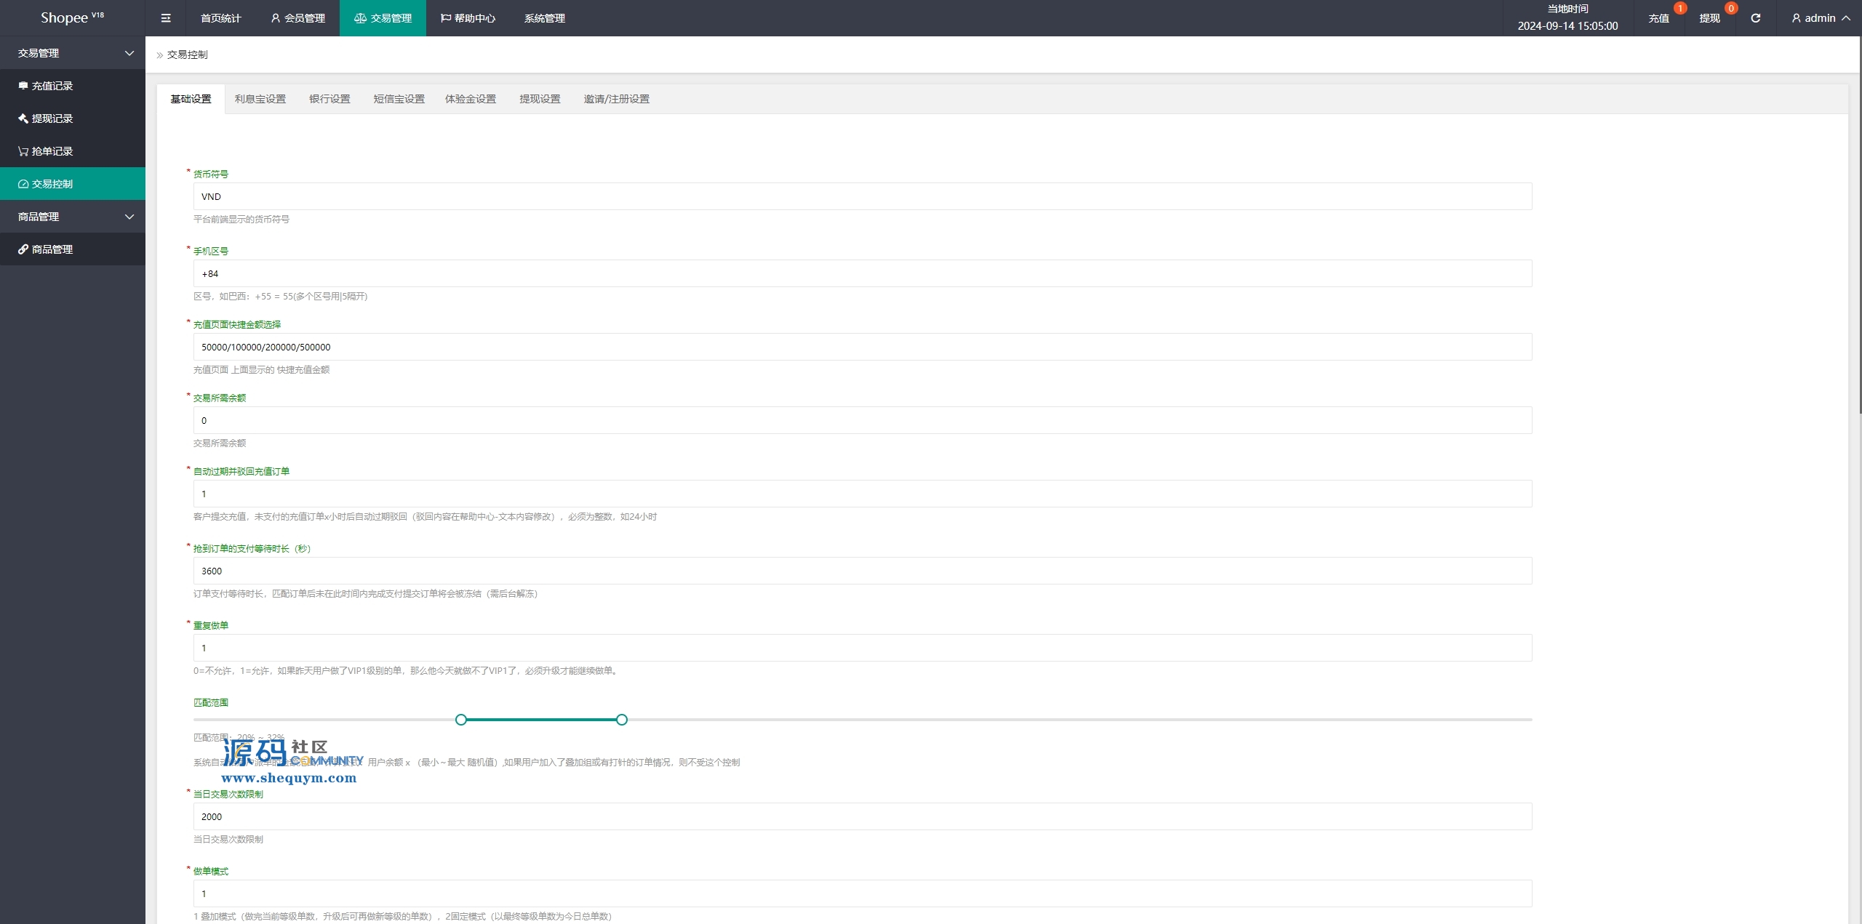Open 帮助中心 in top navigation
This screenshot has width=1862, height=924.
[x=468, y=18]
